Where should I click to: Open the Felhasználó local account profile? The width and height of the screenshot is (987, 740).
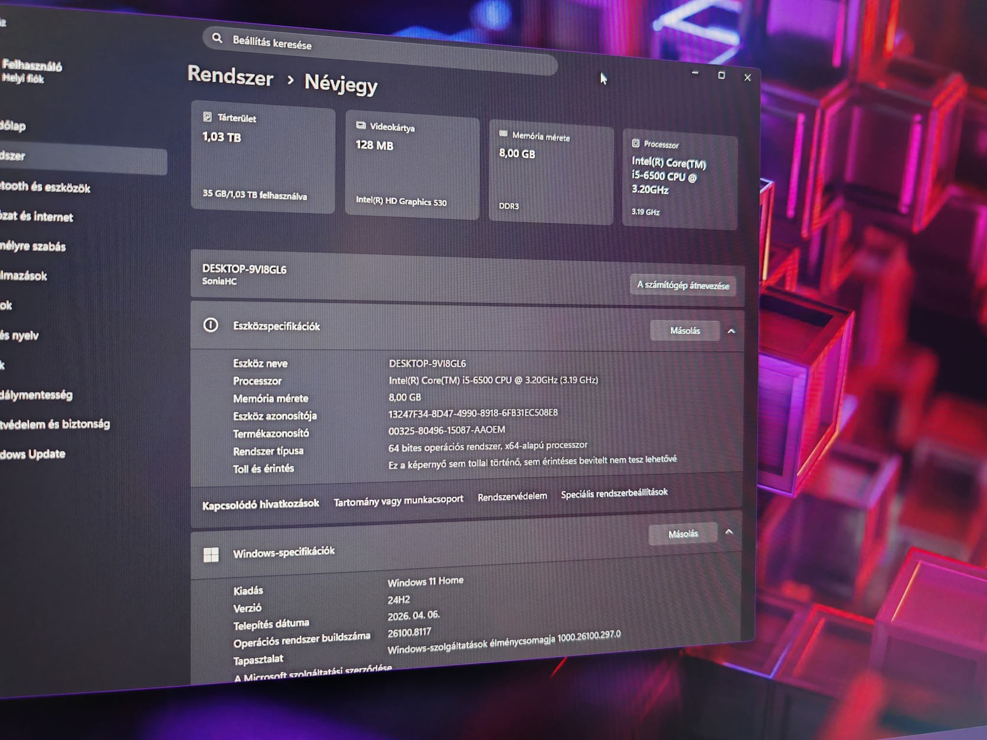point(31,71)
